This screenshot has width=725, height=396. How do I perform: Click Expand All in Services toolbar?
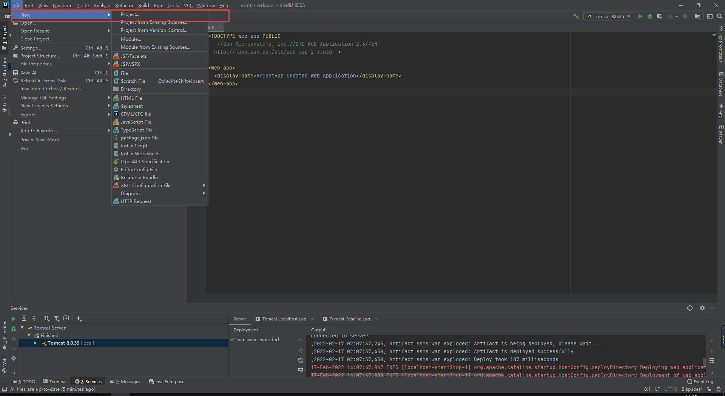[x=24, y=319]
